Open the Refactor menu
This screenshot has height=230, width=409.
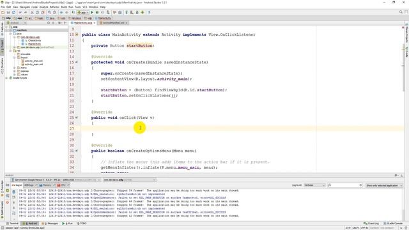(54, 7)
